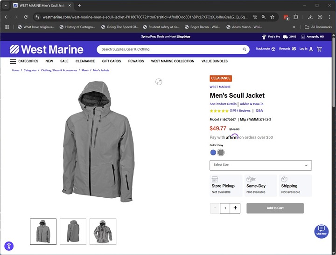Open the SALE menu item
336x255 pixels.
click(x=64, y=61)
